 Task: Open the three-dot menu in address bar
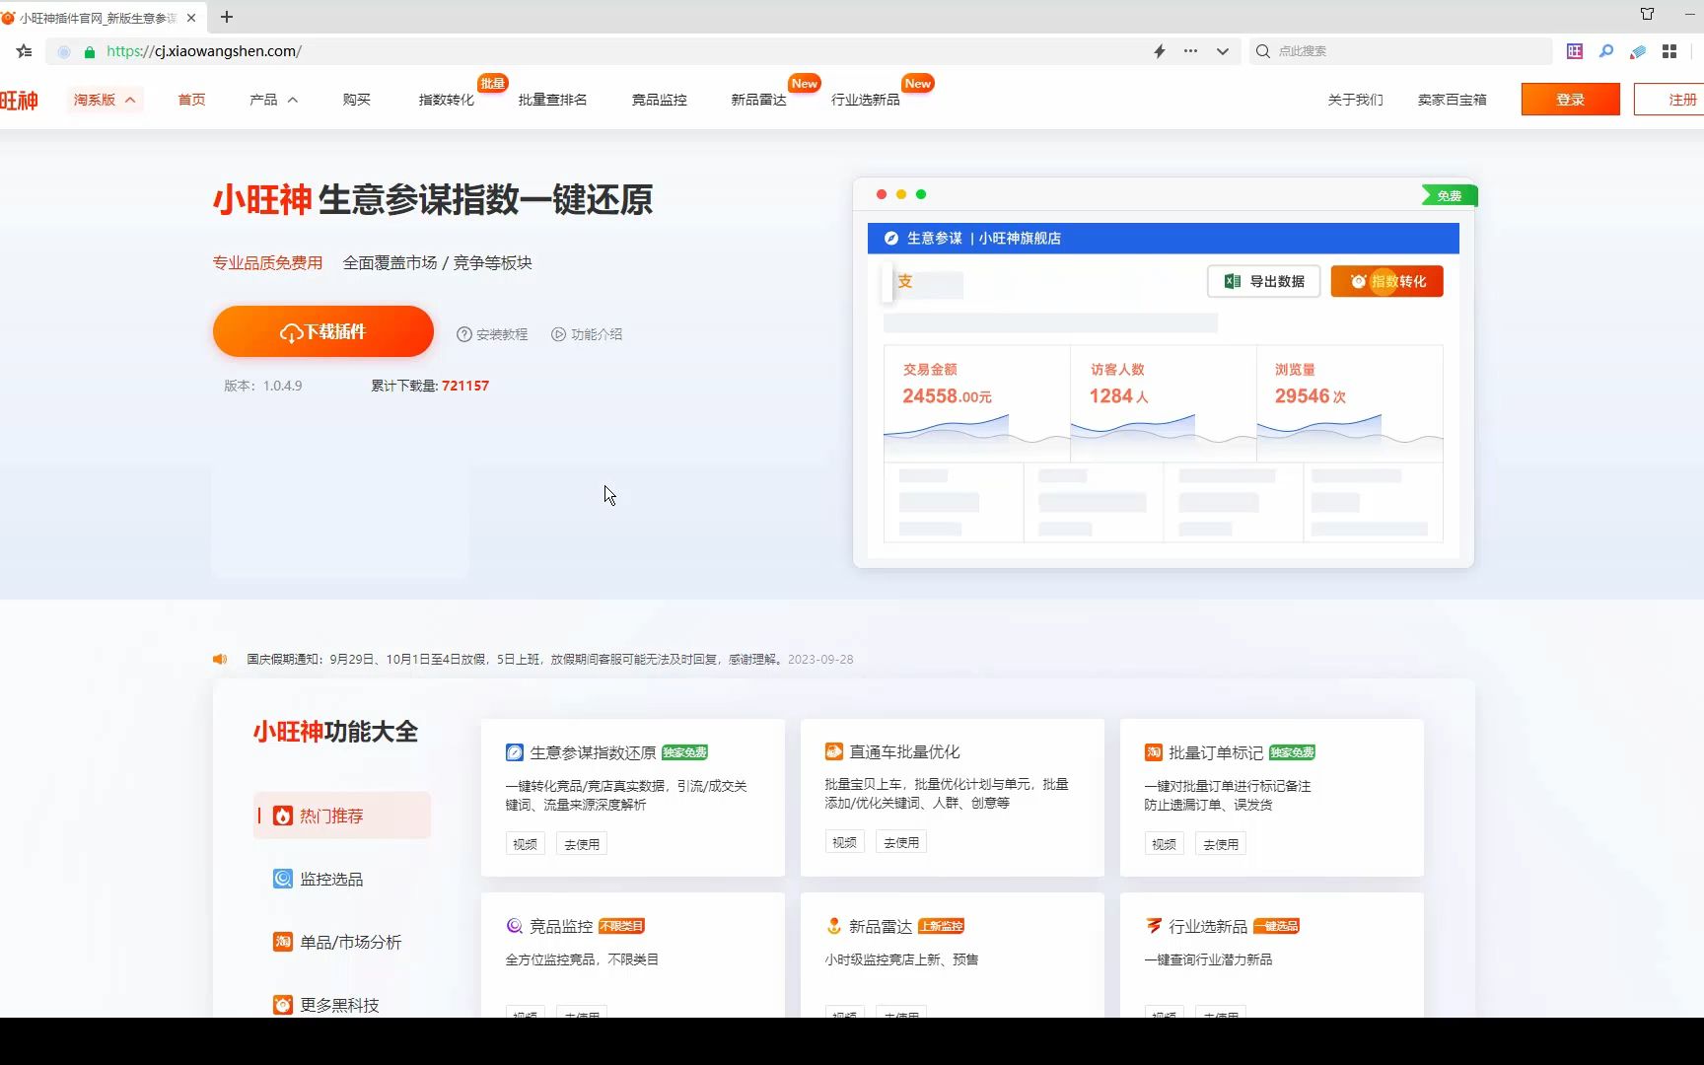[1191, 51]
